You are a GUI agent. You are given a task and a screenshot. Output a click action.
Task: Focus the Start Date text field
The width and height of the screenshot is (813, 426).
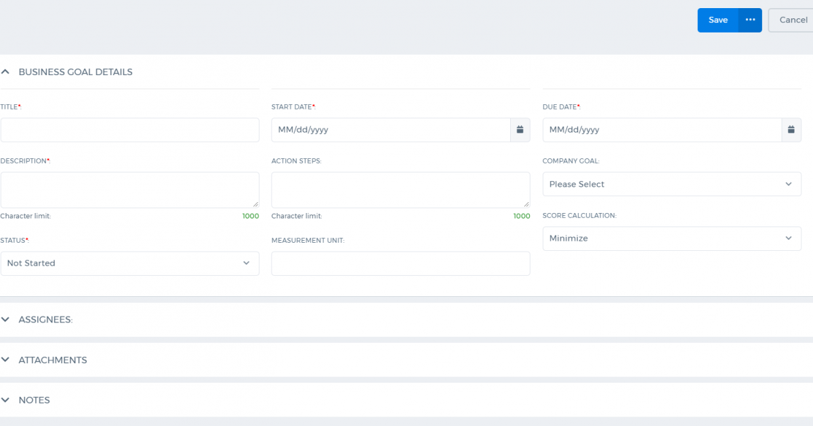391,130
